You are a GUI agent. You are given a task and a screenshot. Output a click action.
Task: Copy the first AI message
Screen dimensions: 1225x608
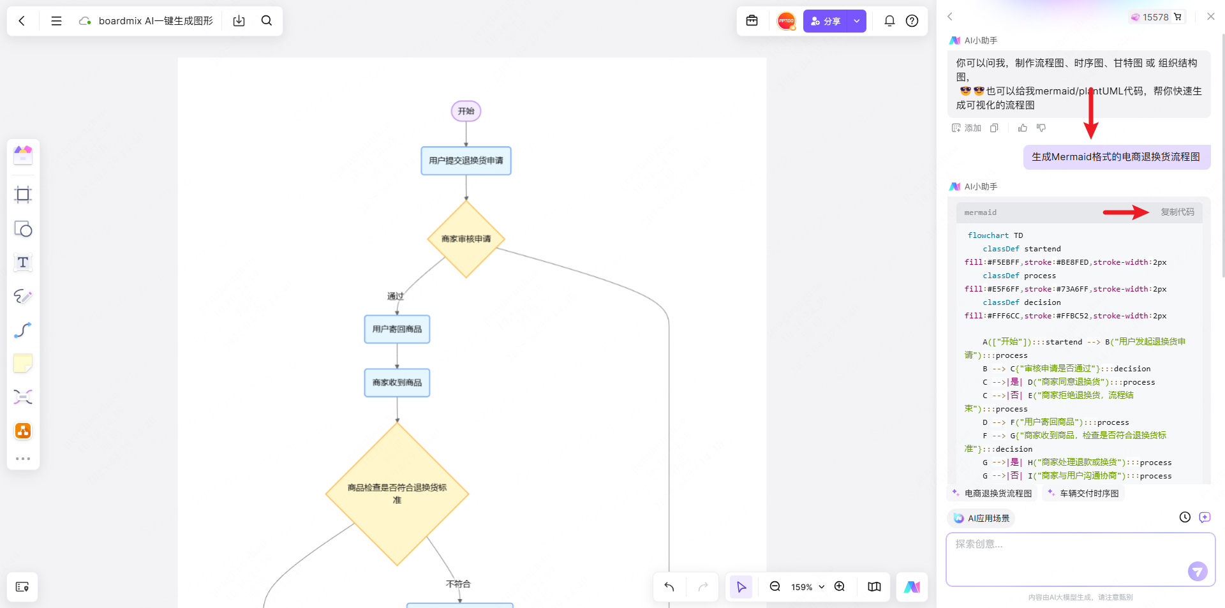994,128
